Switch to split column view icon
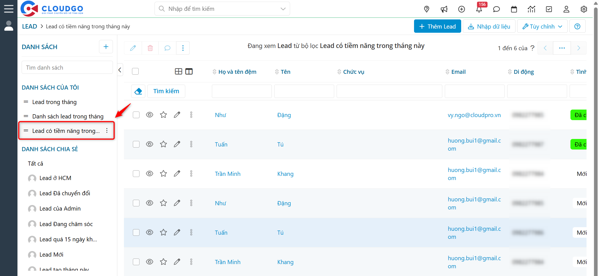 [189, 72]
